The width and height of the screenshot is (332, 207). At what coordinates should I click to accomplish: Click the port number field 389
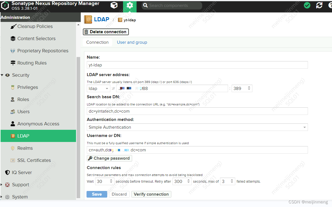(x=239, y=89)
